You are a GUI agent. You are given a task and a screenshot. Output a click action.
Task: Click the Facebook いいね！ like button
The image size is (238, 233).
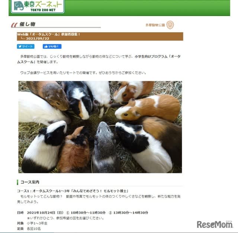pyautogui.click(x=52, y=47)
